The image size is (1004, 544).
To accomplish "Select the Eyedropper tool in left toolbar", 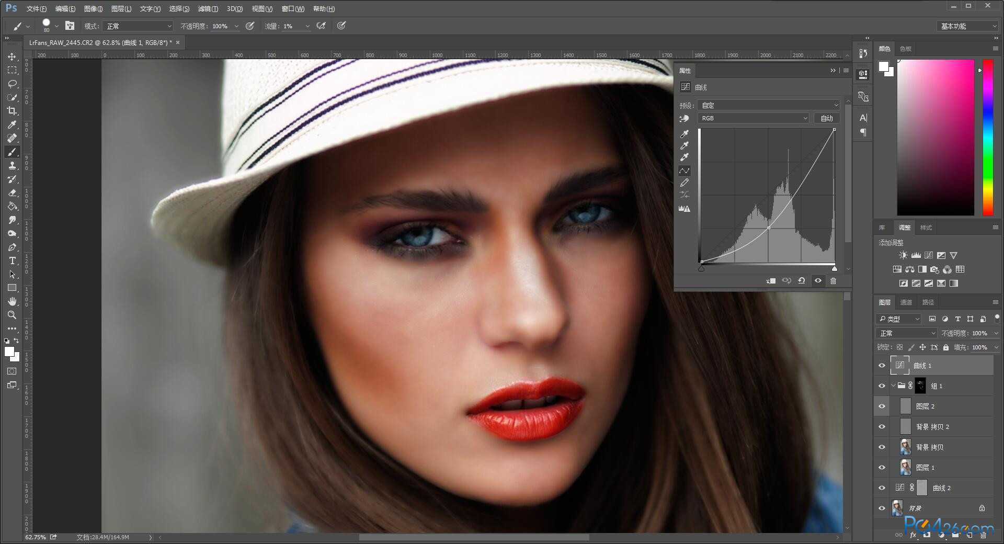I will (x=12, y=124).
